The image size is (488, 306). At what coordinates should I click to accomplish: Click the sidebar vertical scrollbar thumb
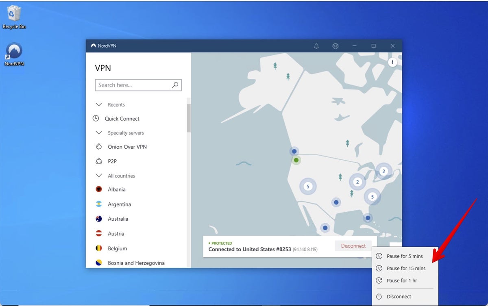coord(189,118)
